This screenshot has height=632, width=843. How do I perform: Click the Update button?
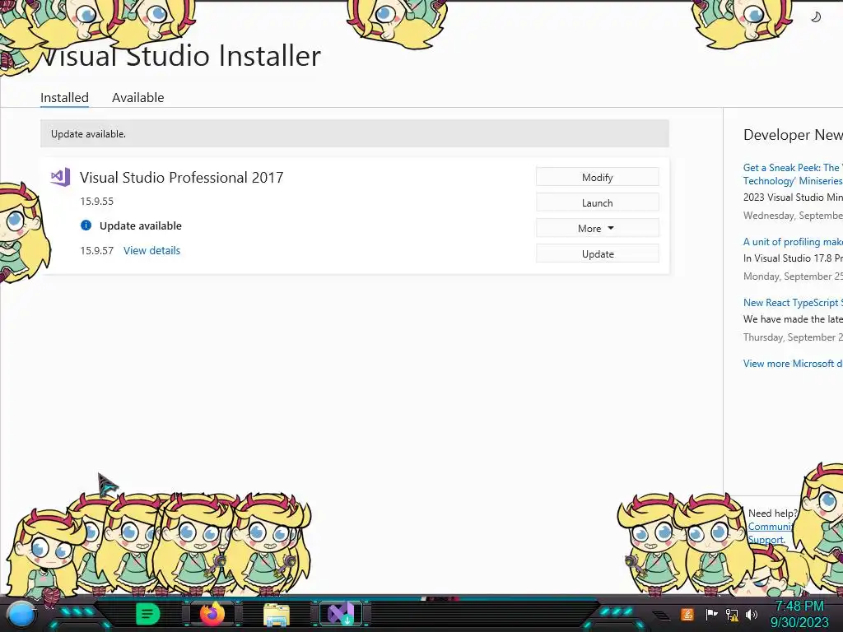pos(598,253)
